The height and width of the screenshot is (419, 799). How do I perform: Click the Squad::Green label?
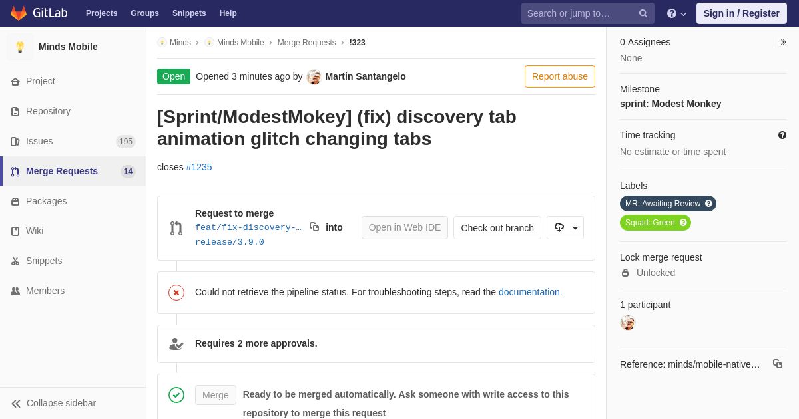[x=650, y=223]
